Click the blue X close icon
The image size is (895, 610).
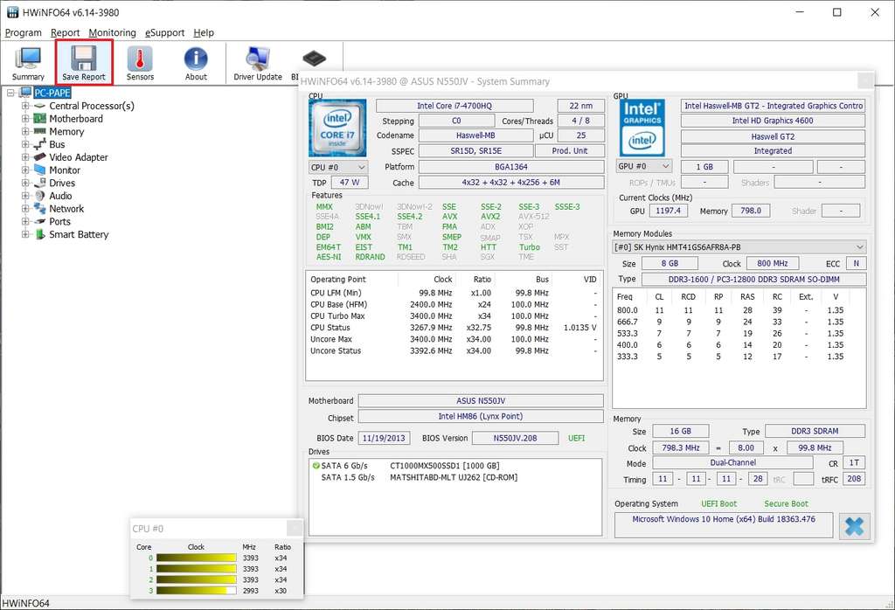pyautogui.click(x=854, y=526)
